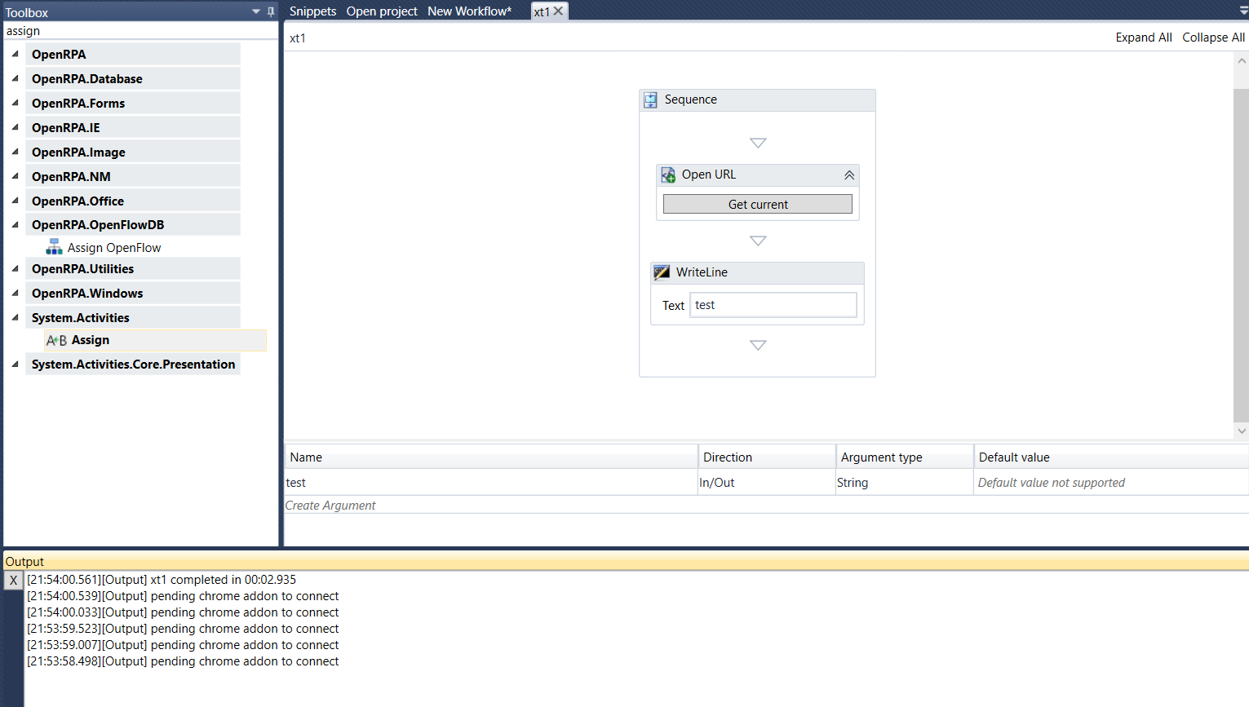
Task: Click drop triangle above Open URL
Action: tap(758, 143)
